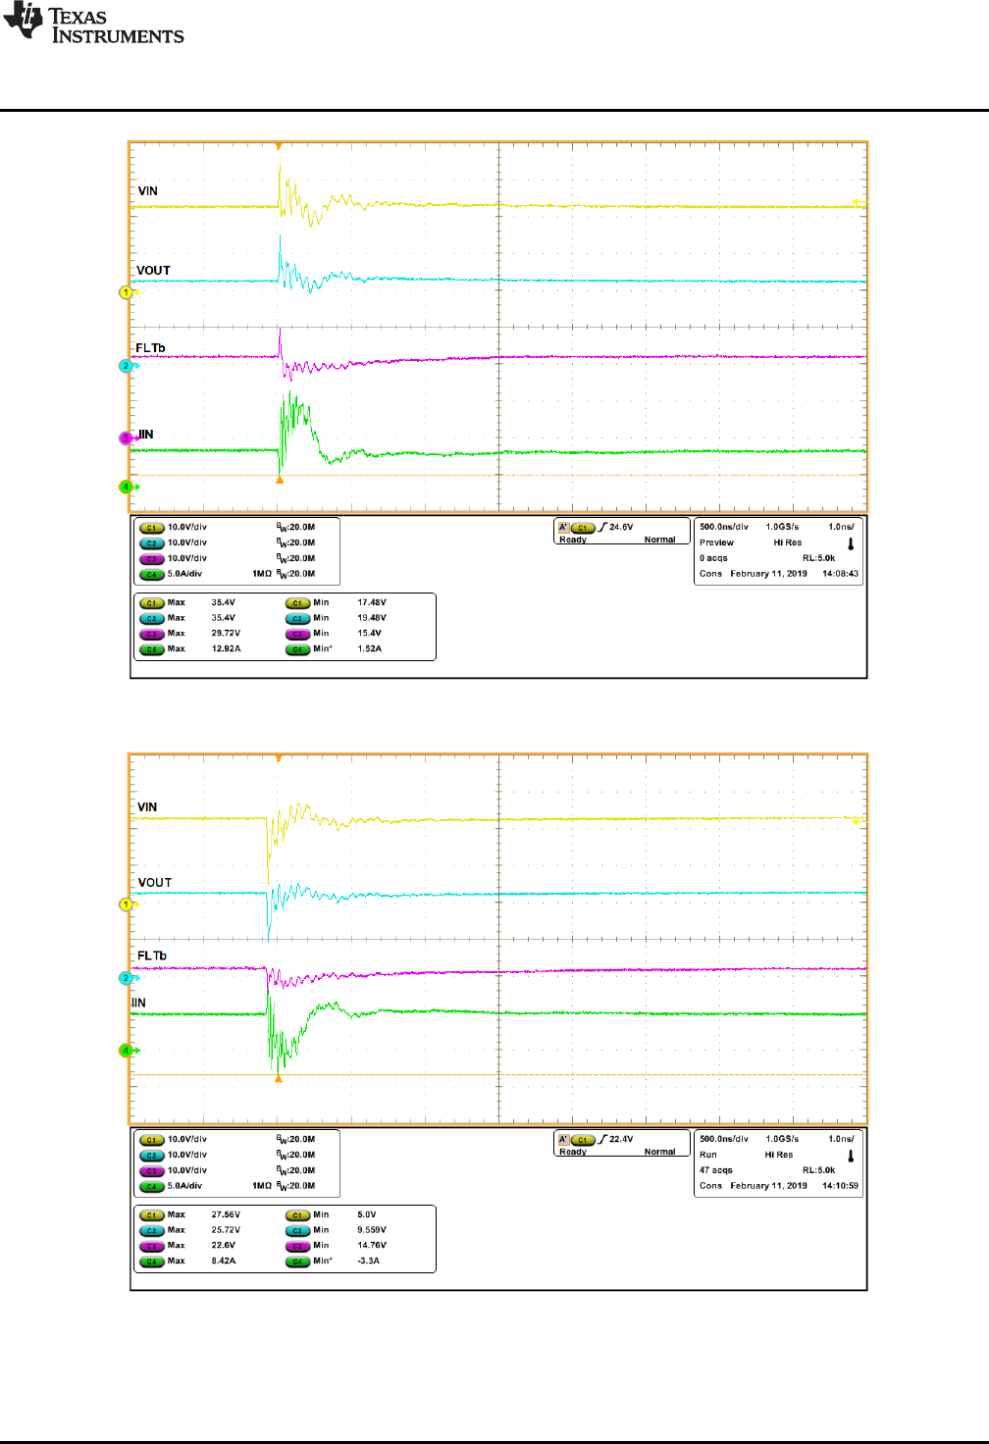989x1444 pixels.
Task: Click the thermometer icon in lower scope timebase panel
Action: tap(851, 1156)
